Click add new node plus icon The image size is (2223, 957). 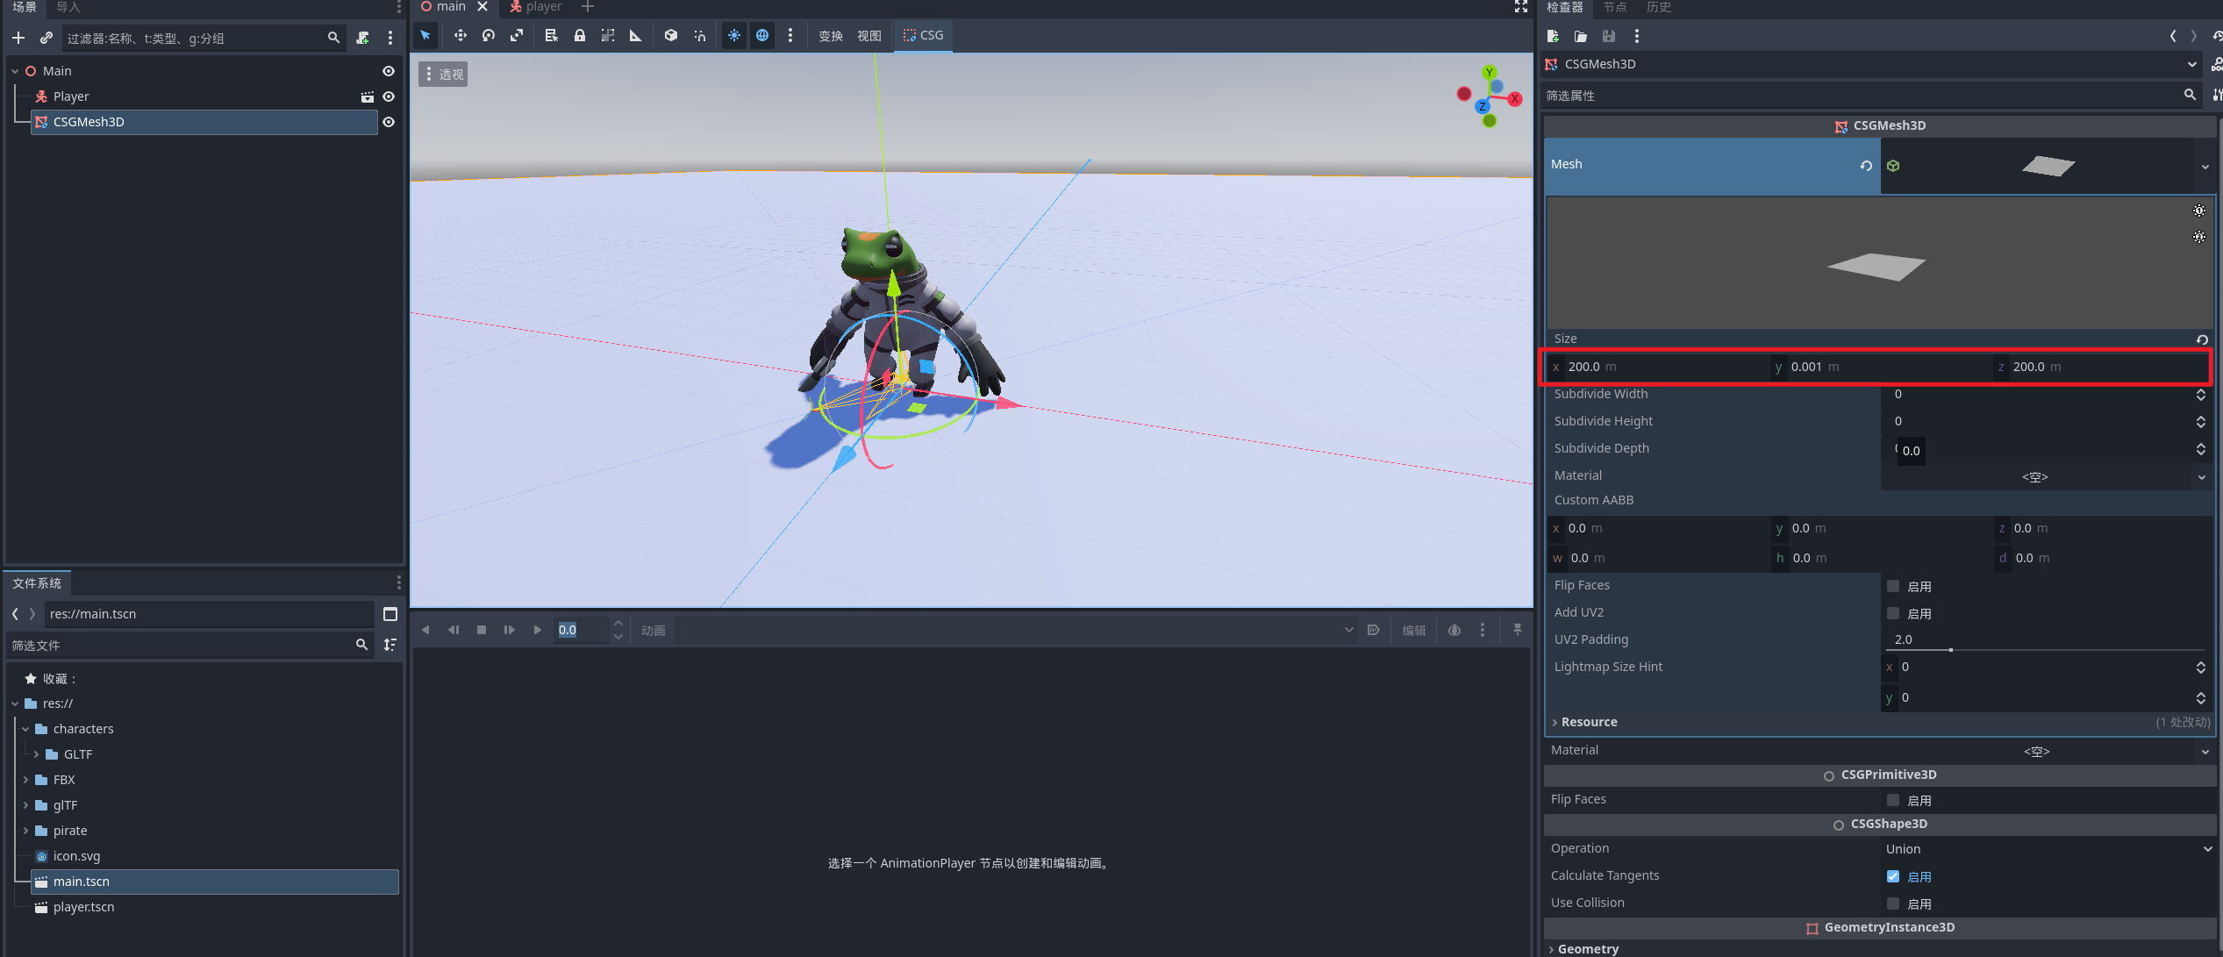[x=18, y=38]
